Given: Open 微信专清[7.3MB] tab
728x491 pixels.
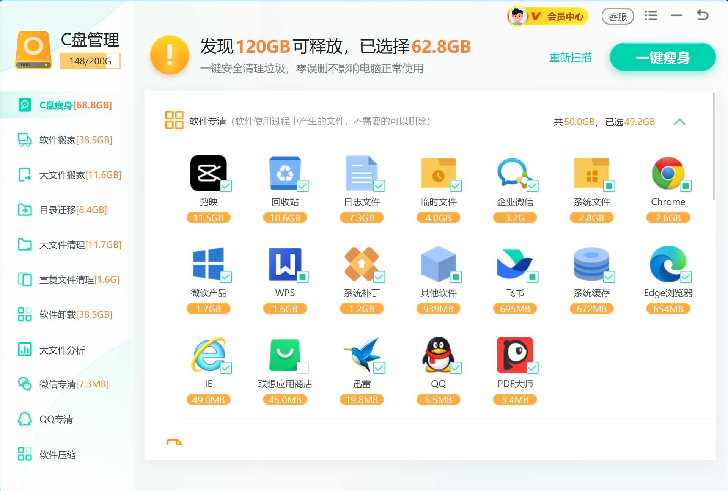Looking at the screenshot, I should click(x=67, y=384).
